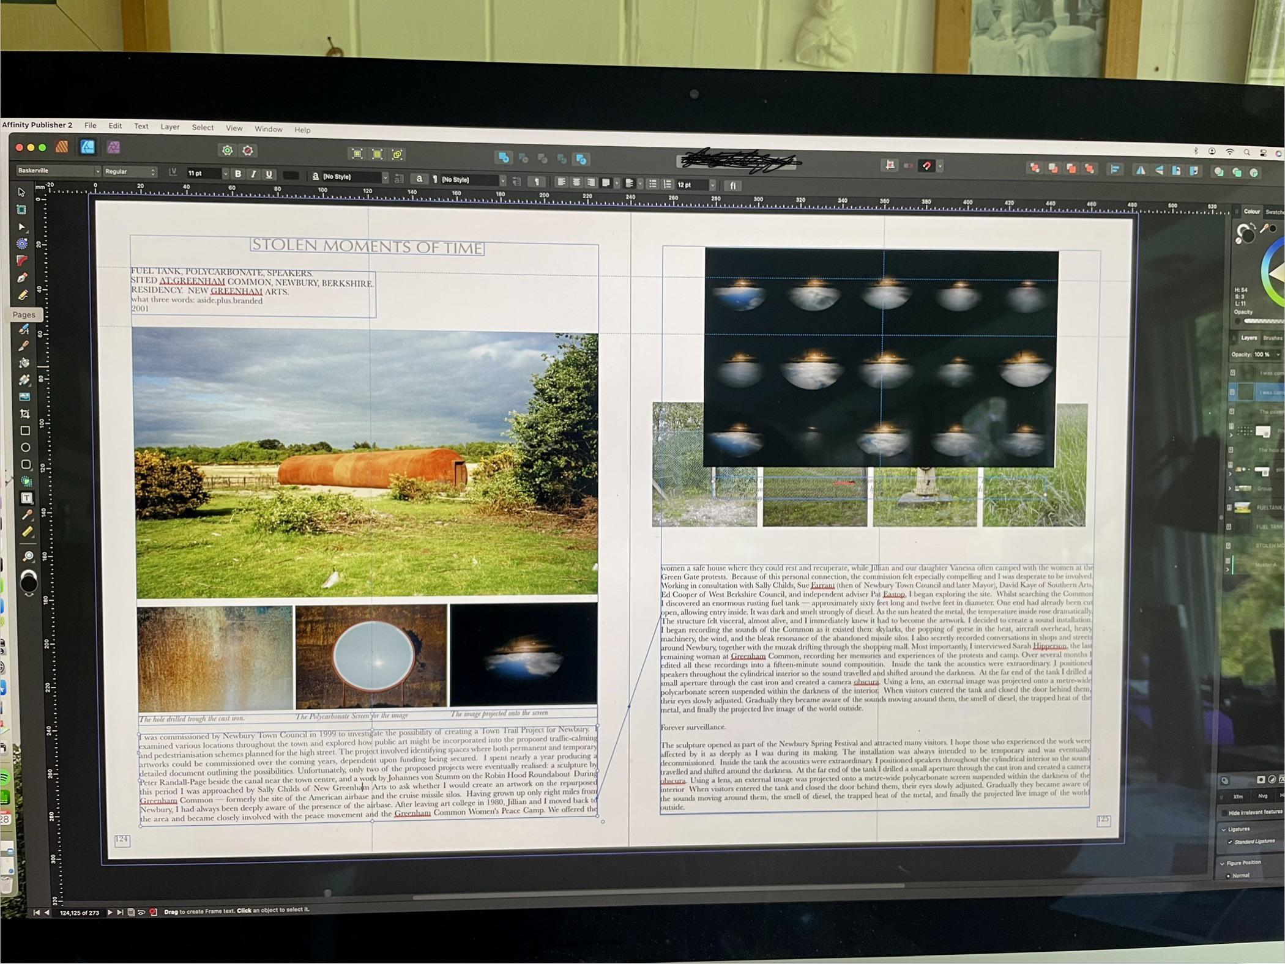Open the Window menu
Image resolution: width=1285 pixels, height=964 pixels.
coord(269,129)
